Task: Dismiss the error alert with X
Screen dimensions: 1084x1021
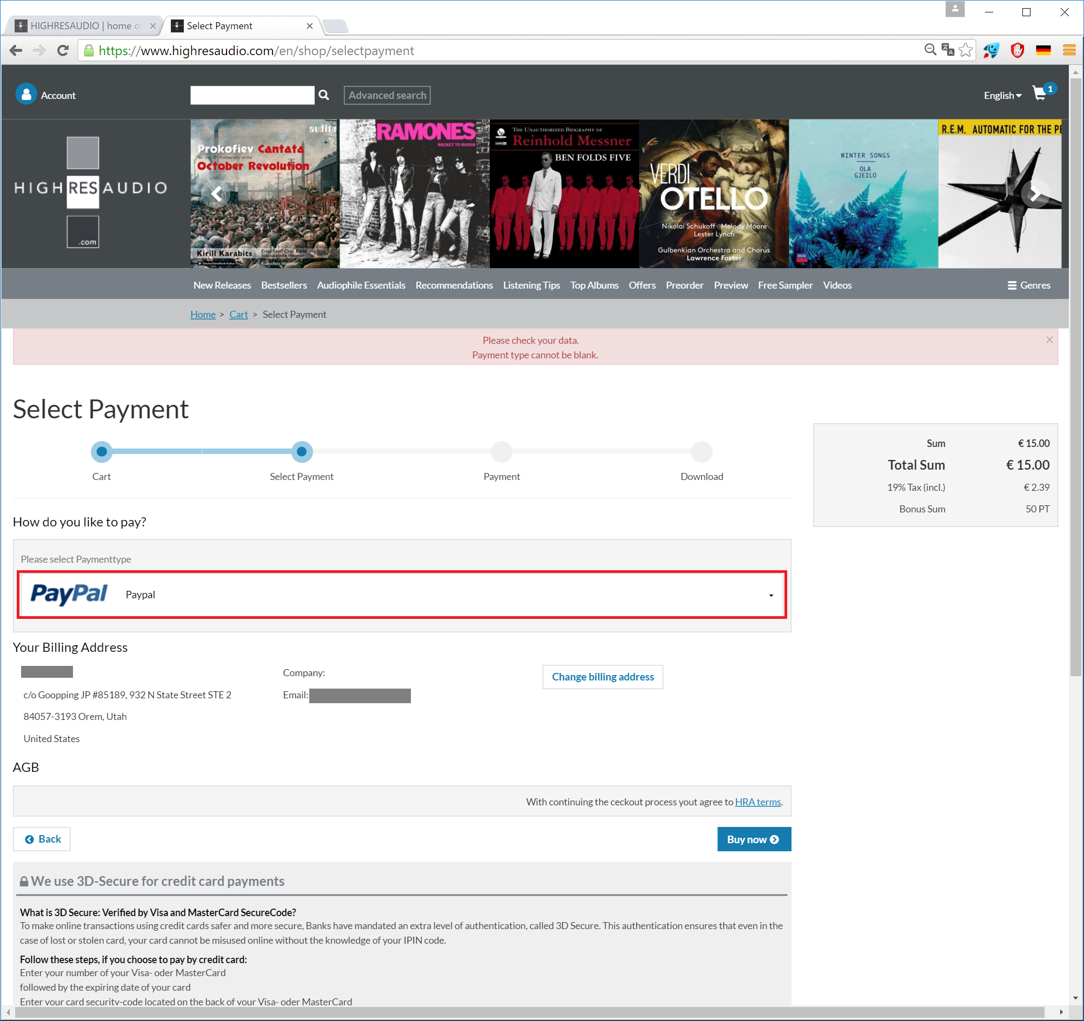Action: [1049, 339]
